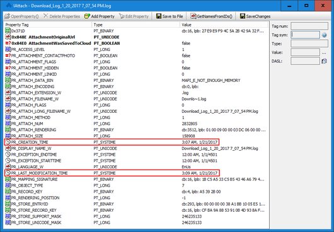Click icon beside PR_ATTACHMENT_FLAGS
Screen dimensions: 334x232
coord(8,62)
